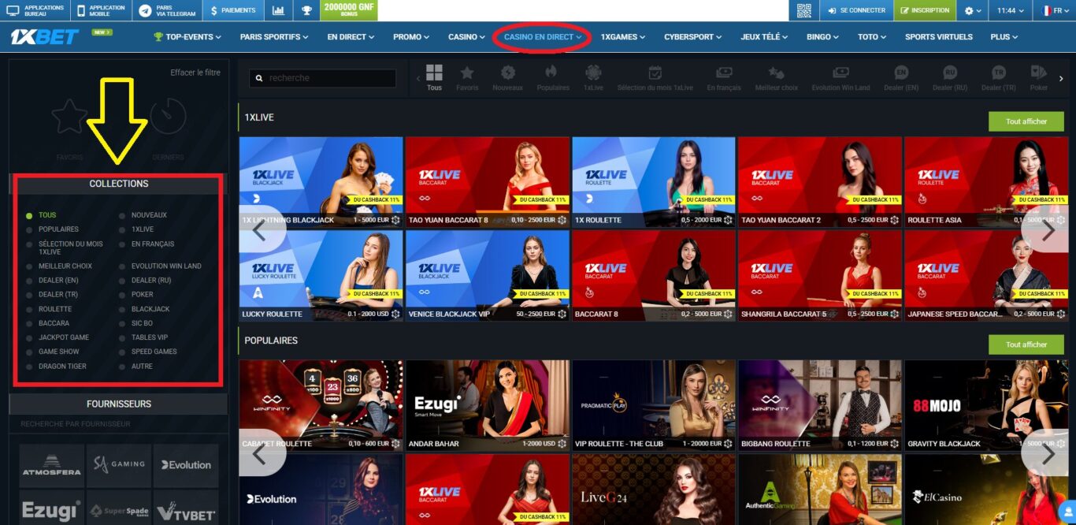Open the Derniers recent-games icon in sidebar
The image size is (1076, 525).
pos(169,117)
